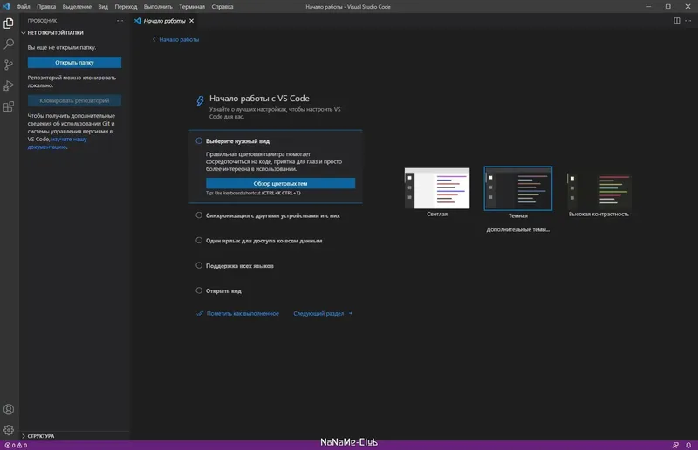
Task: Click the feedback icon in status bar
Action: click(x=675, y=445)
